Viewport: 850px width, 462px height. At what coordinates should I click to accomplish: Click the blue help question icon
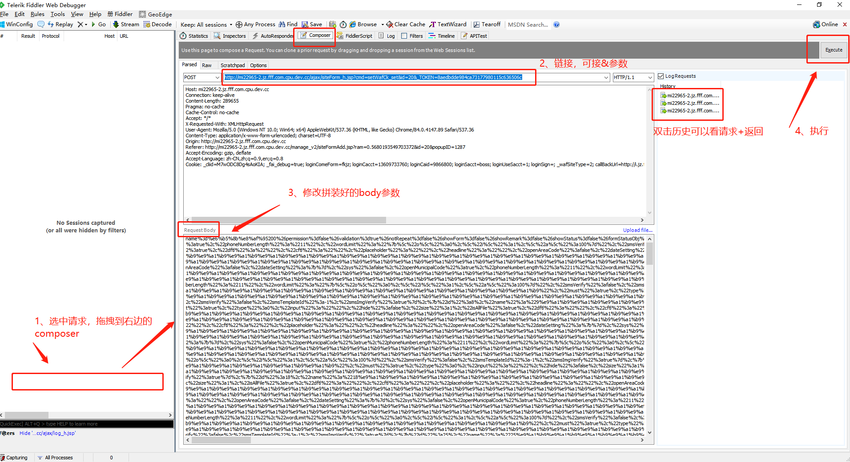click(556, 24)
